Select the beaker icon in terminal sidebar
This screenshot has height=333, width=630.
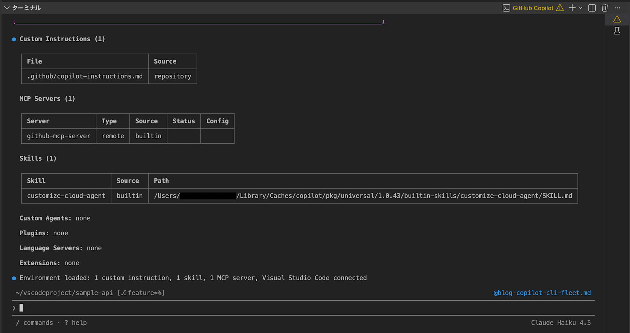click(x=617, y=31)
